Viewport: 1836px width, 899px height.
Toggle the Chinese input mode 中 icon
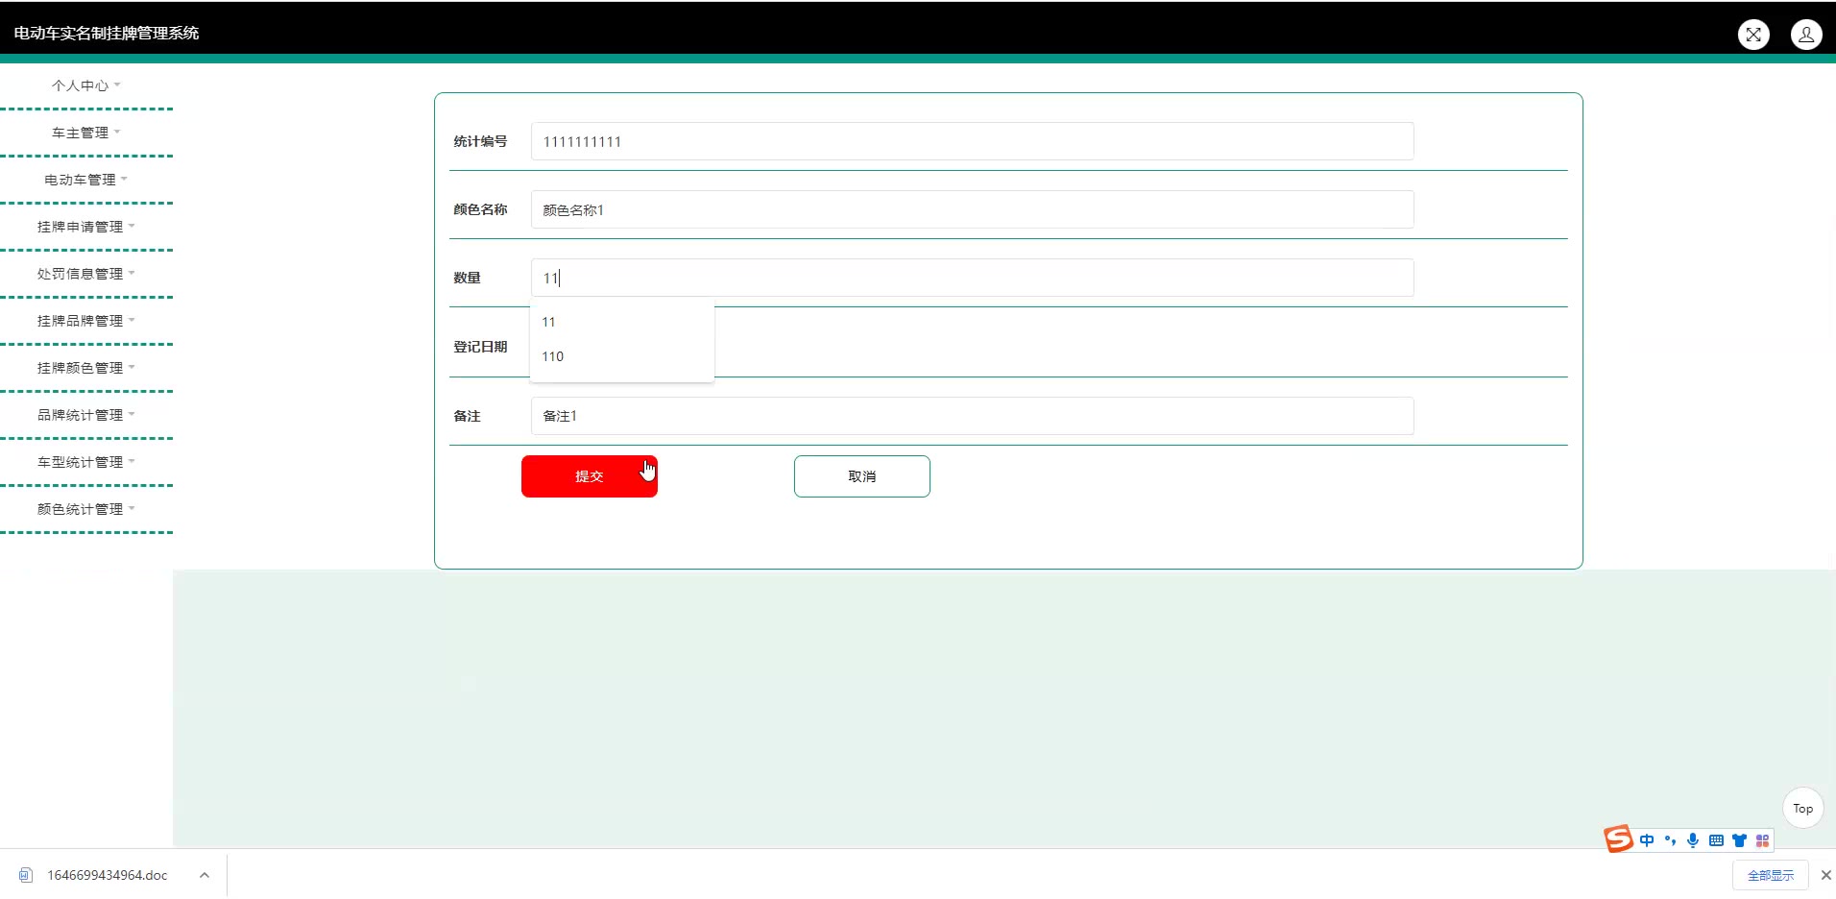(1647, 840)
